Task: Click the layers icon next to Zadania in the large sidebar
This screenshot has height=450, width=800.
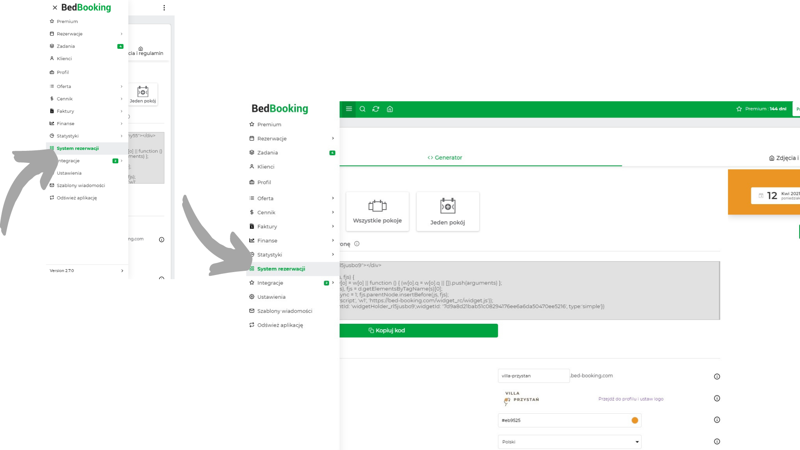Action: click(252, 152)
